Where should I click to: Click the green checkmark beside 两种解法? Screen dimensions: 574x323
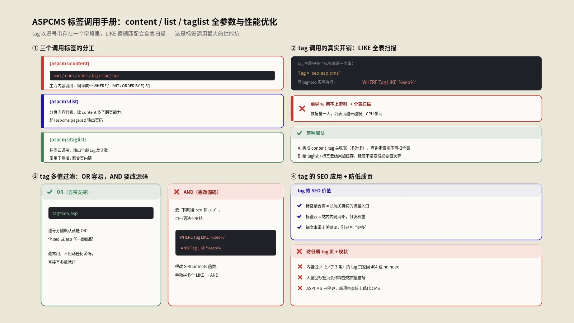(x=299, y=133)
